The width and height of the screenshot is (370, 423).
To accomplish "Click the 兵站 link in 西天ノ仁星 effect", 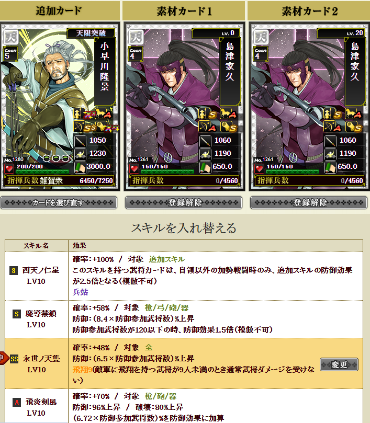I will [x=80, y=292].
